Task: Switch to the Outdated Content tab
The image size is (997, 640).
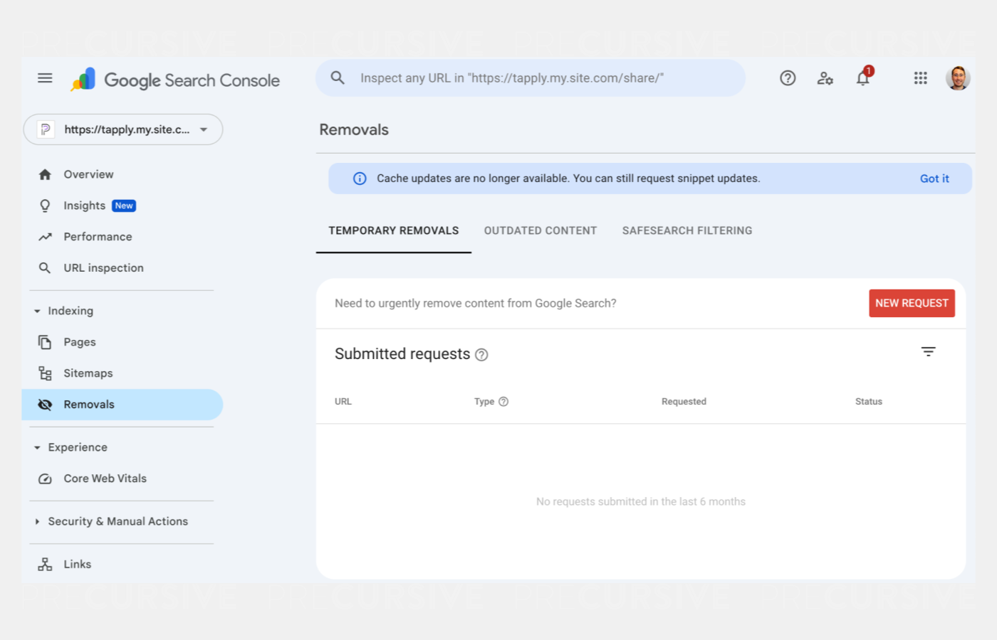Action: (540, 230)
